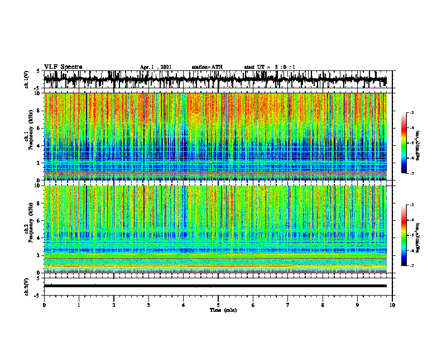This screenshot has height=342, width=442.
Task: Click the ch.2 spectrogram color bar
Action: (403, 235)
